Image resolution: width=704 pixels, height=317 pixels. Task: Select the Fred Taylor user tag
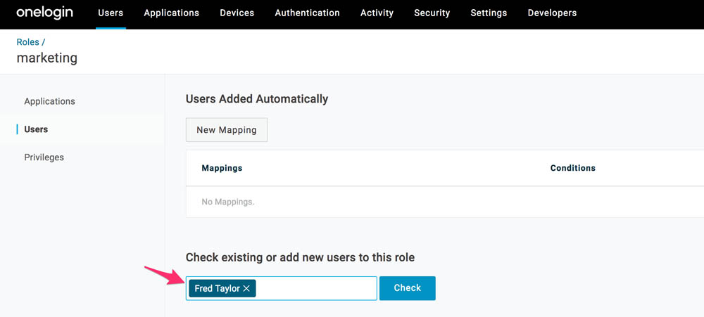pyautogui.click(x=218, y=289)
